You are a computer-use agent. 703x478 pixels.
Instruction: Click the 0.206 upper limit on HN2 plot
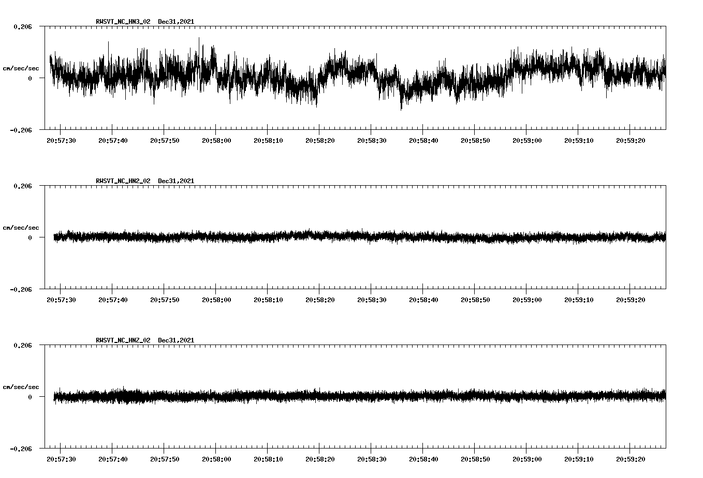point(22,186)
